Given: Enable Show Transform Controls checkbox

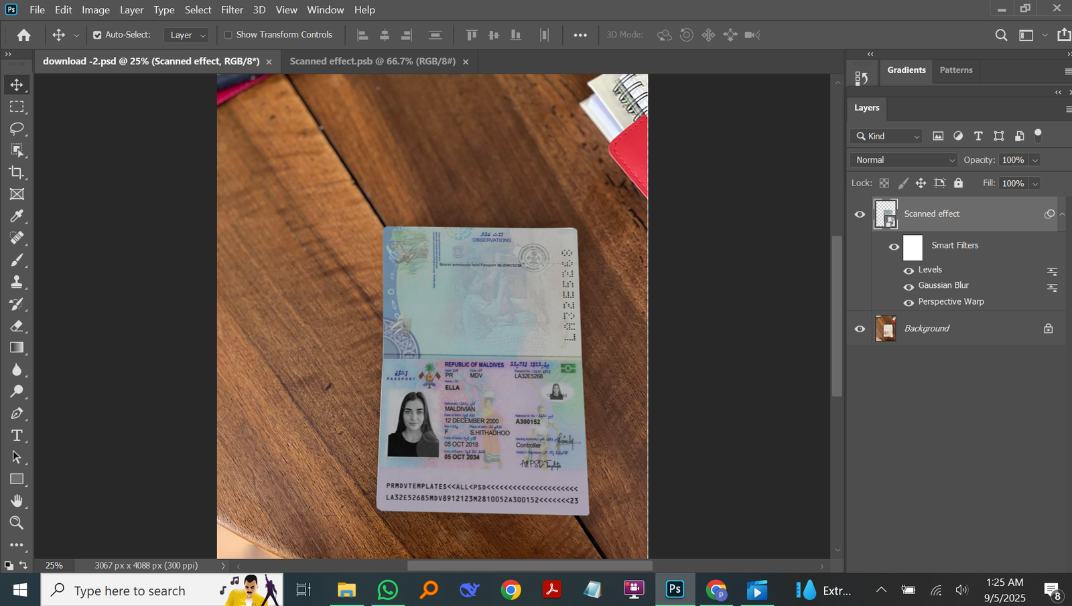Looking at the screenshot, I should coord(228,35).
